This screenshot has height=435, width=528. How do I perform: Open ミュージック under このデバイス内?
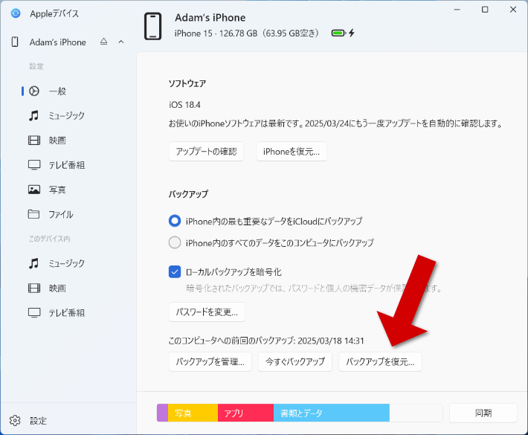(67, 263)
